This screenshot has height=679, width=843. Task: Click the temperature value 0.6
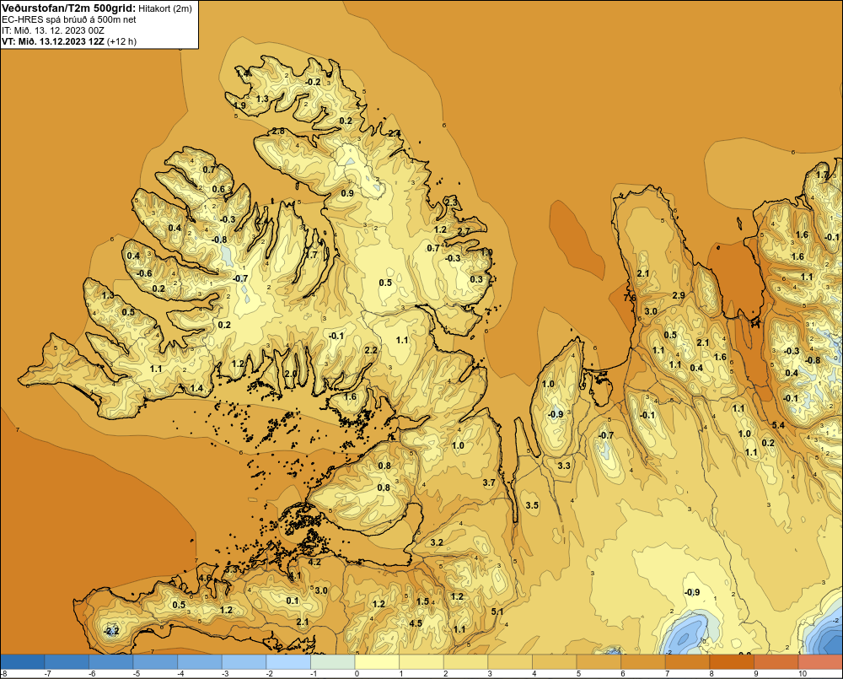[218, 189]
